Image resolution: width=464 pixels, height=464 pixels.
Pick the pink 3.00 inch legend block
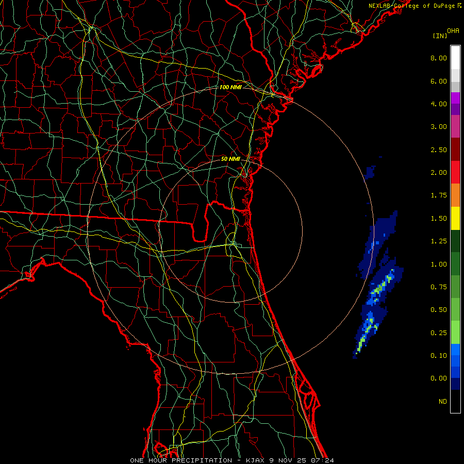point(455,126)
